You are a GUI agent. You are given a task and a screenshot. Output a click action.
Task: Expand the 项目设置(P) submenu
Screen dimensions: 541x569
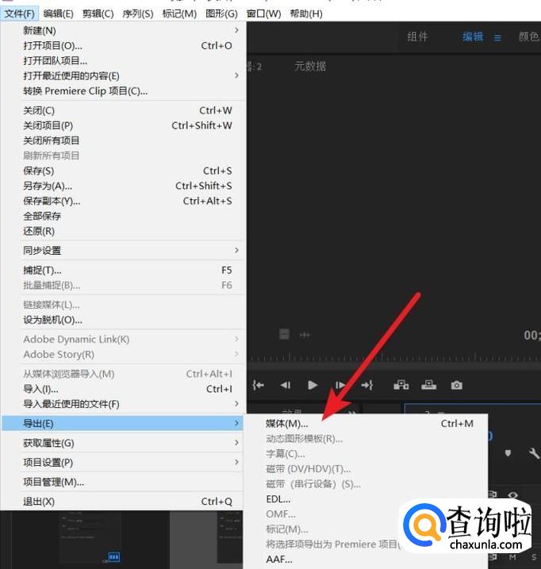pos(123,463)
